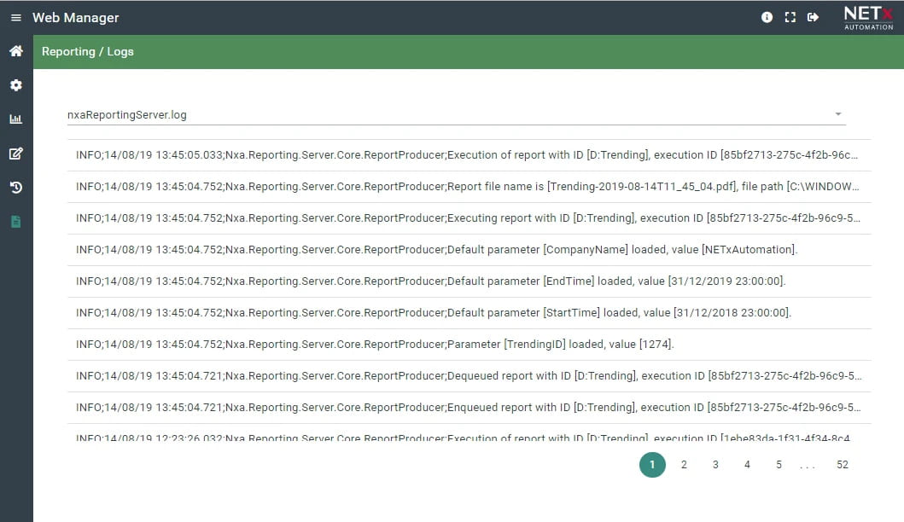
Task: Select log row with TrendingID parameter
Action: tap(469, 345)
